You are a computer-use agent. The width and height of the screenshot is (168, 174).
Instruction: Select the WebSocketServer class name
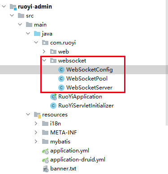coord(89,88)
